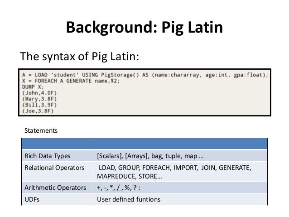Click the slide title "Background: Pig Latin"

[x=144, y=28]
